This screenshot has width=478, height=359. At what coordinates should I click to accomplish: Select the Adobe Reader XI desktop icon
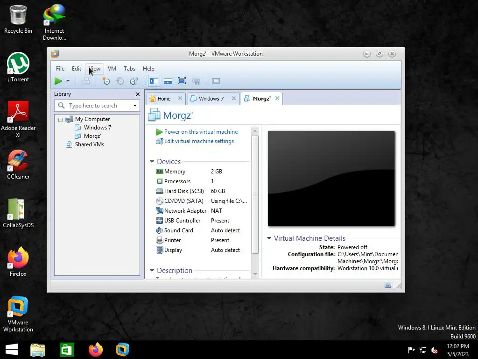click(18, 119)
